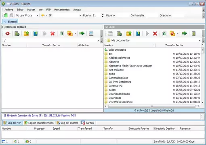206x145 pixels.
Task: Switch to the Log de Transferencias tab
Action: 39,123
